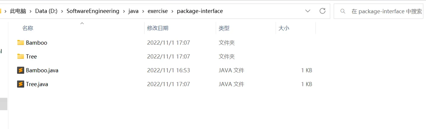This screenshot has height=129, width=426.
Task: Click the Tree folder icon
Action: [x=20, y=56]
